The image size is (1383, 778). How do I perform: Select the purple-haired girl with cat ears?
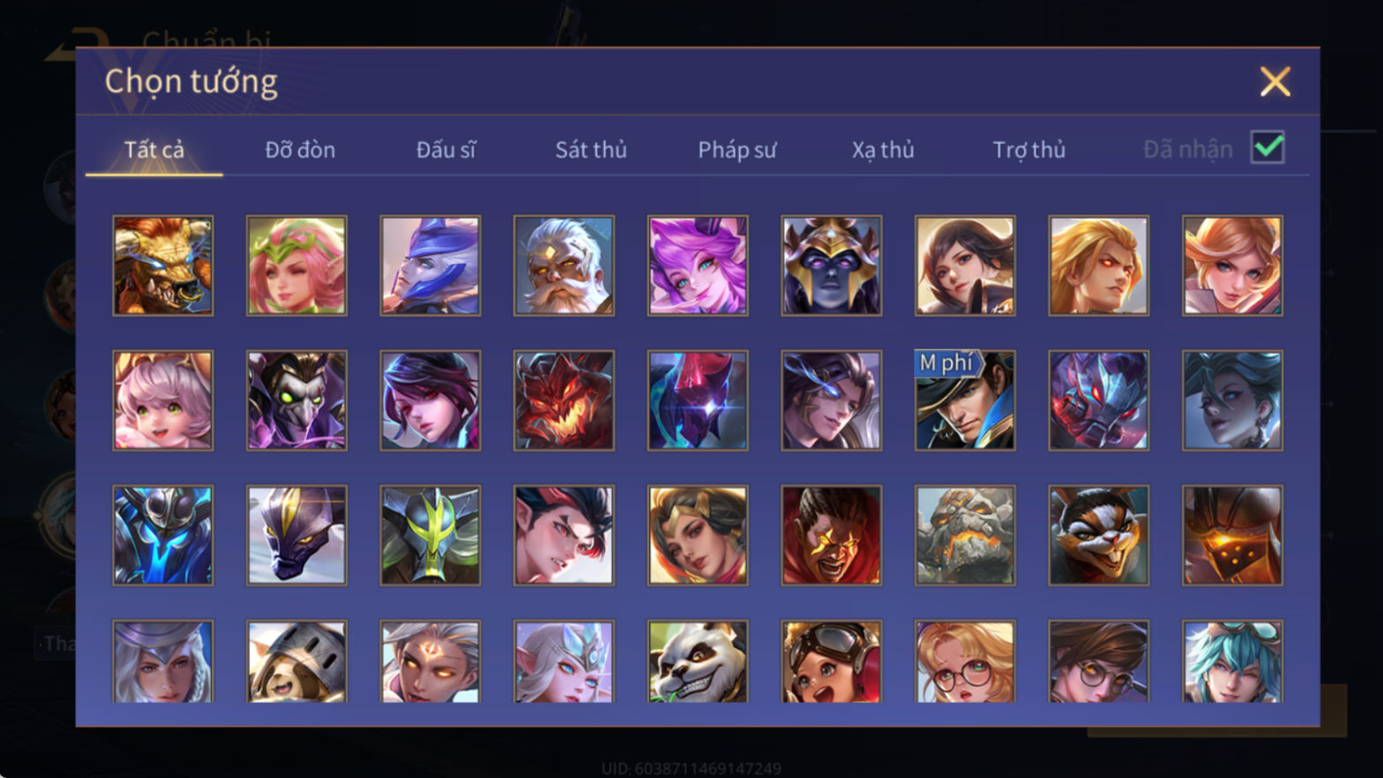[x=698, y=266]
